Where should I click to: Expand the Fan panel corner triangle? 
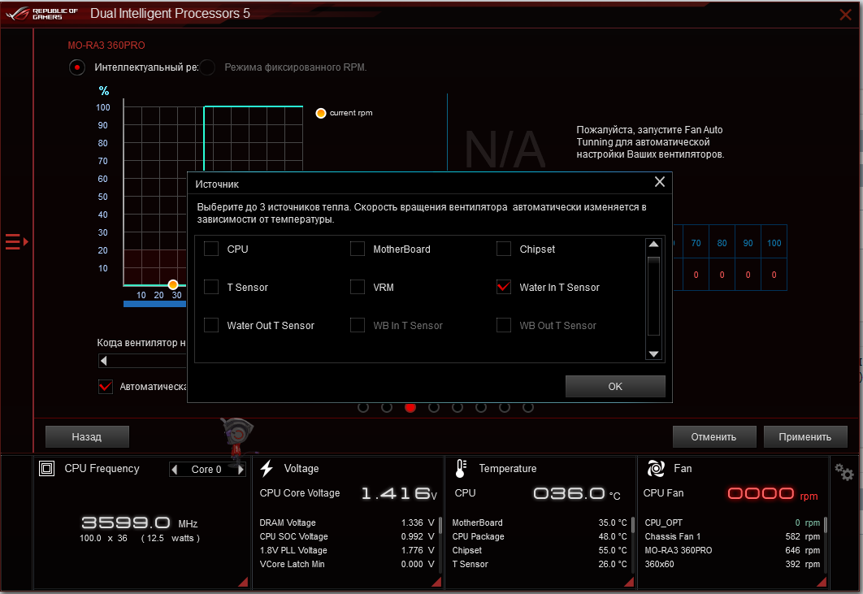(x=822, y=582)
